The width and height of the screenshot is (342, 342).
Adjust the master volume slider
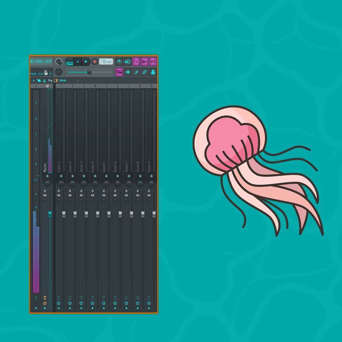(89, 73)
